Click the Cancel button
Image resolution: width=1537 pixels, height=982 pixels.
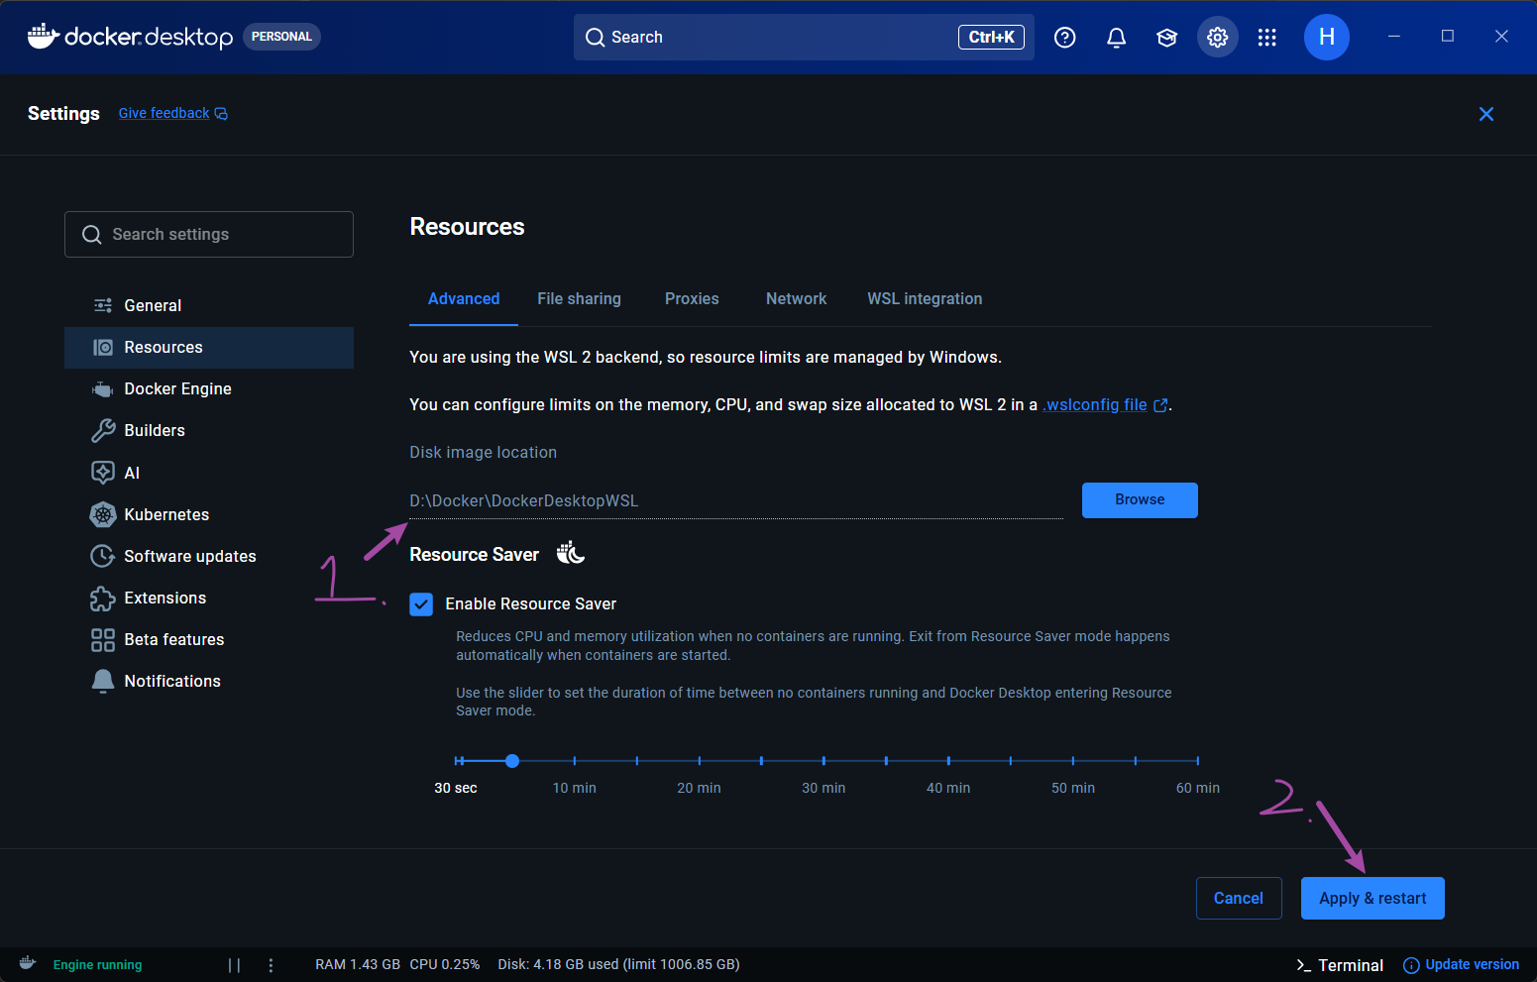1239,899
